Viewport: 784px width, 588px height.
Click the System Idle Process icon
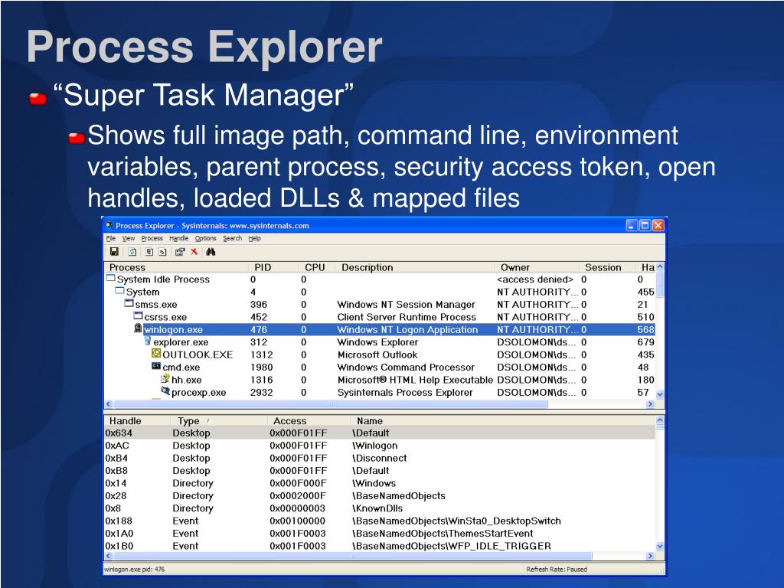point(111,278)
